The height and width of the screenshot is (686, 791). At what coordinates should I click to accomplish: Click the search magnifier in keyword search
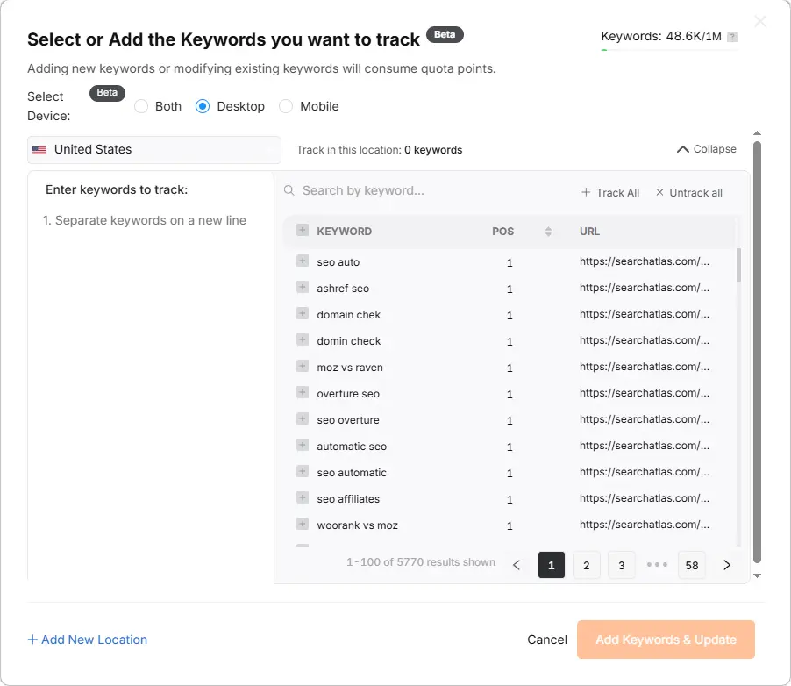pyautogui.click(x=289, y=189)
